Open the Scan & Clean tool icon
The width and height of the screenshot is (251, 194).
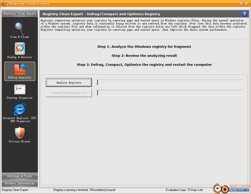(19, 28)
